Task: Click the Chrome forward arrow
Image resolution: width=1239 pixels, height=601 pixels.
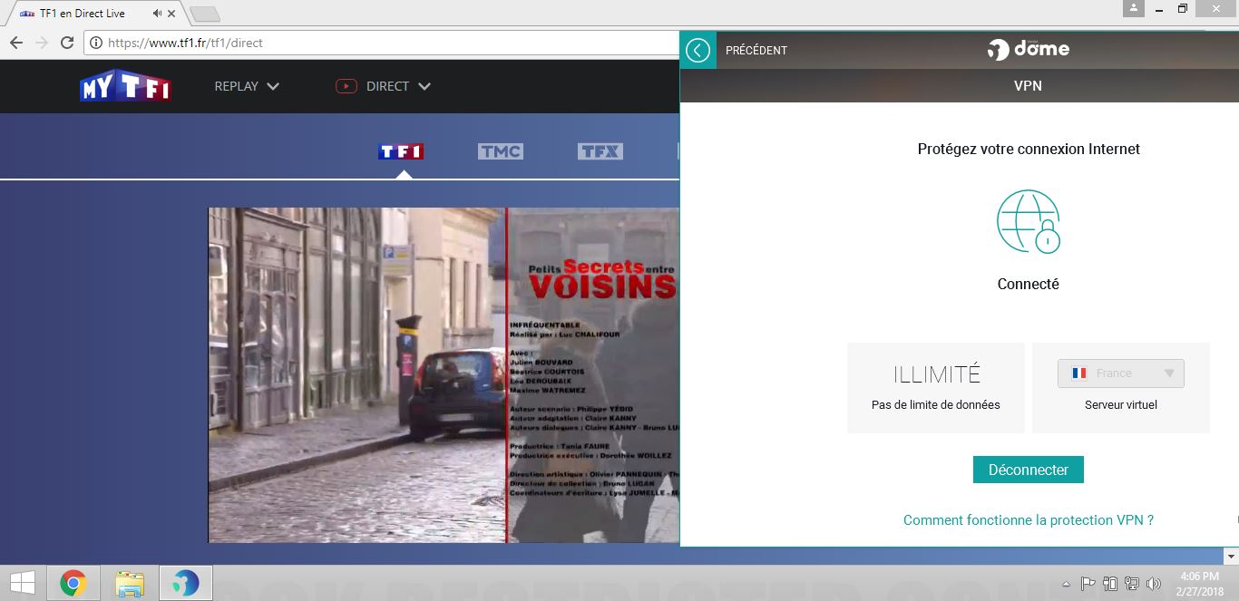Action: [41, 43]
